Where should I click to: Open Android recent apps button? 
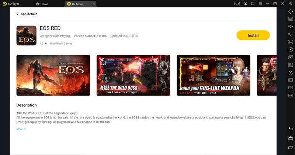point(291,147)
